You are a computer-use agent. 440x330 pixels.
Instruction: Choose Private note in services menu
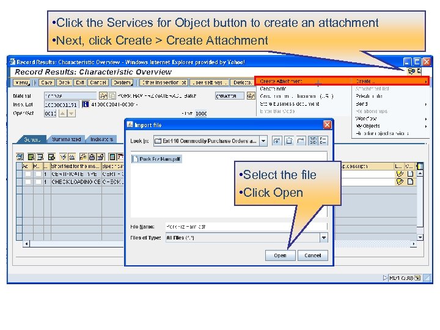click(391, 96)
